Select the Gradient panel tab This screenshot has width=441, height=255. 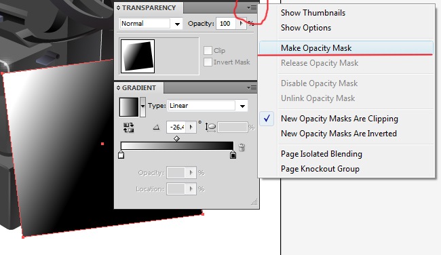139,88
